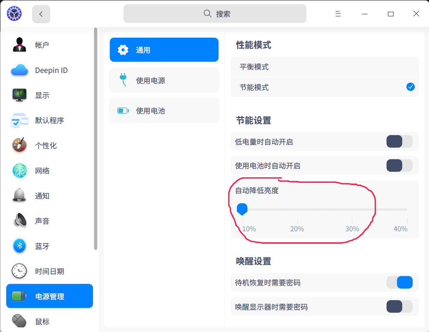Select 平衡模式 performance mode
429x332 pixels.
[x=325, y=67]
